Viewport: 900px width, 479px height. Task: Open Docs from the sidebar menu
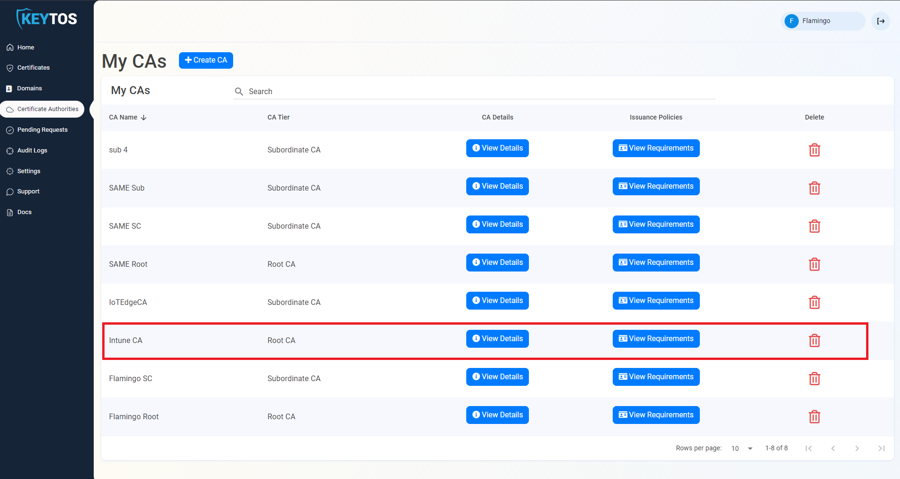[x=24, y=212]
